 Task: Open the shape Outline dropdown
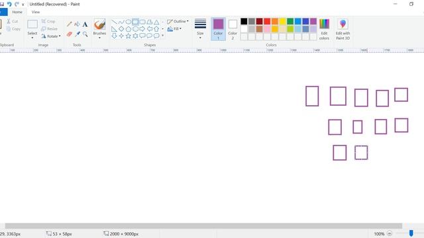pos(178,21)
